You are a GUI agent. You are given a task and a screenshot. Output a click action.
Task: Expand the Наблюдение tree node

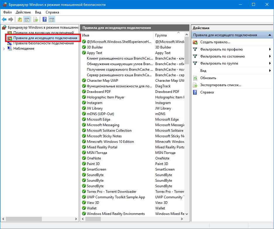[4, 49]
